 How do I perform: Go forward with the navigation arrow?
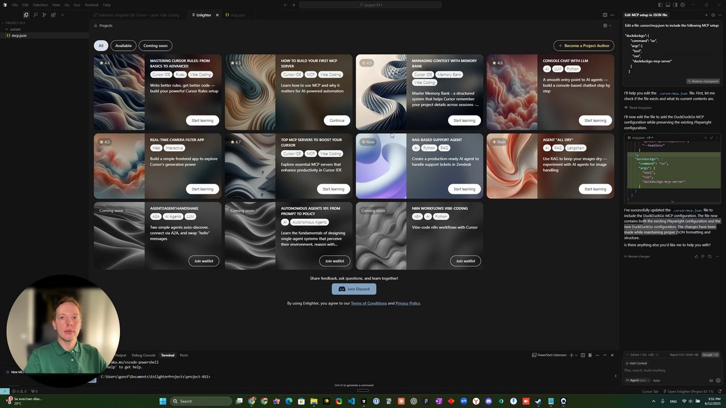click(x=293, y=5)
